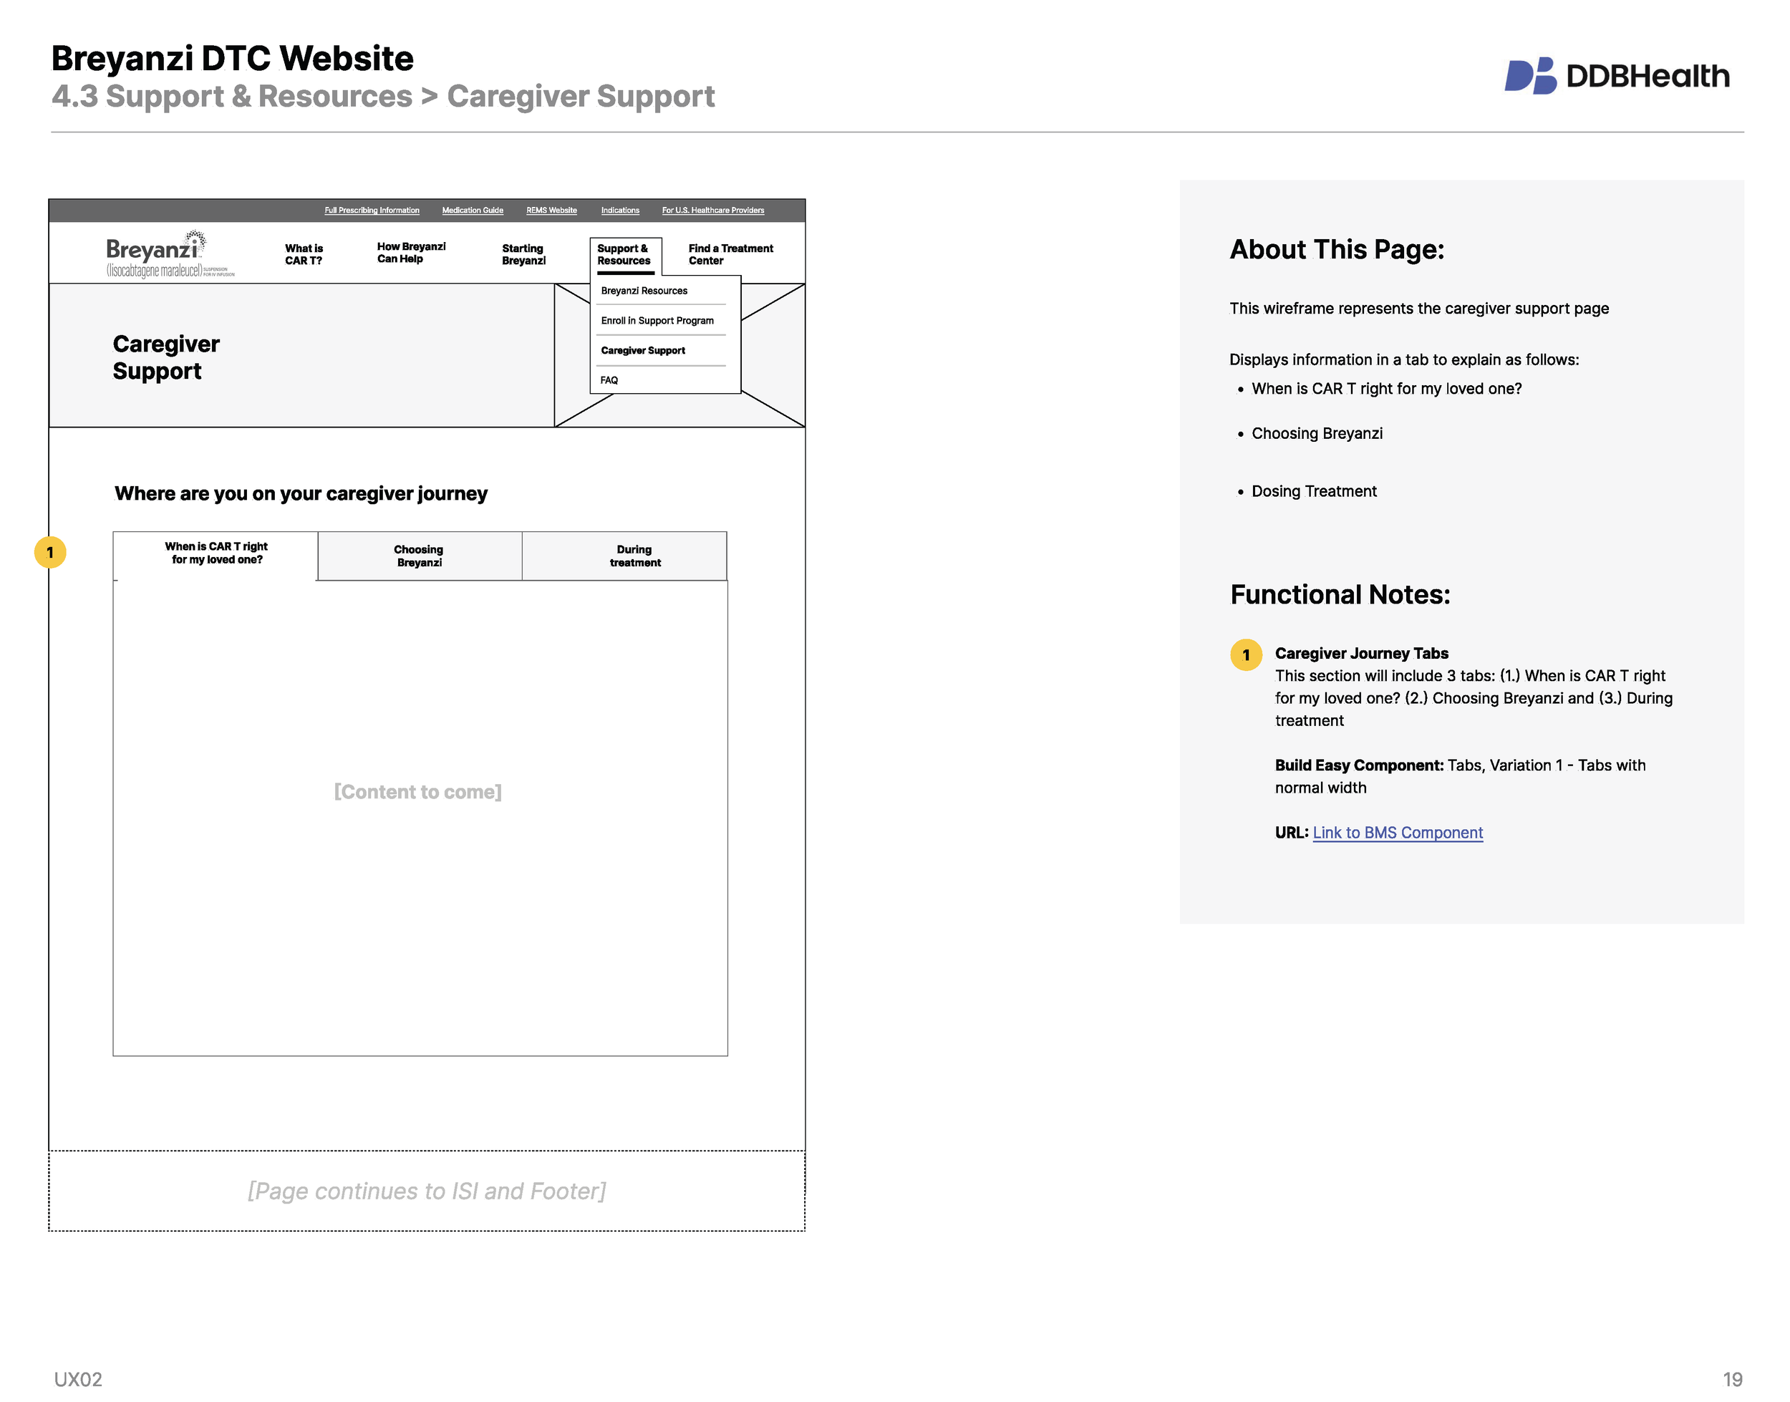1790x1402 pixels.
Task: Click the Medication Guide link
Action: pos(473,210)
